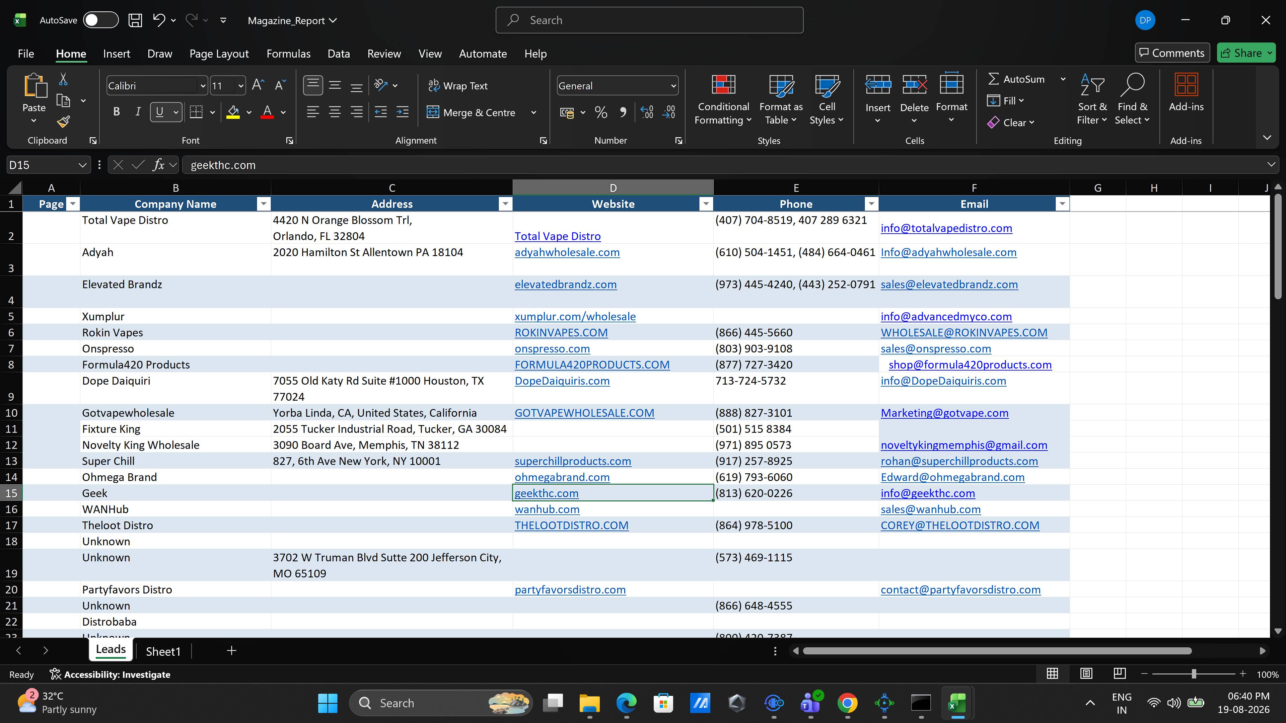Viewport: 1286px width, 723px height.
Task: Apply the yellow fill colour bucket
Action: click(x=233, y=112)
